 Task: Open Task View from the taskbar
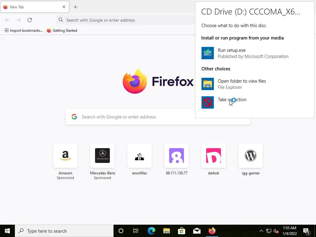click(x=136, y=231)
